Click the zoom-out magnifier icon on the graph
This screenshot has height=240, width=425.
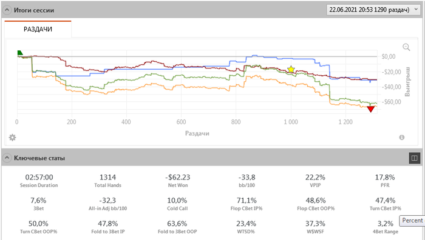point(406,47)
